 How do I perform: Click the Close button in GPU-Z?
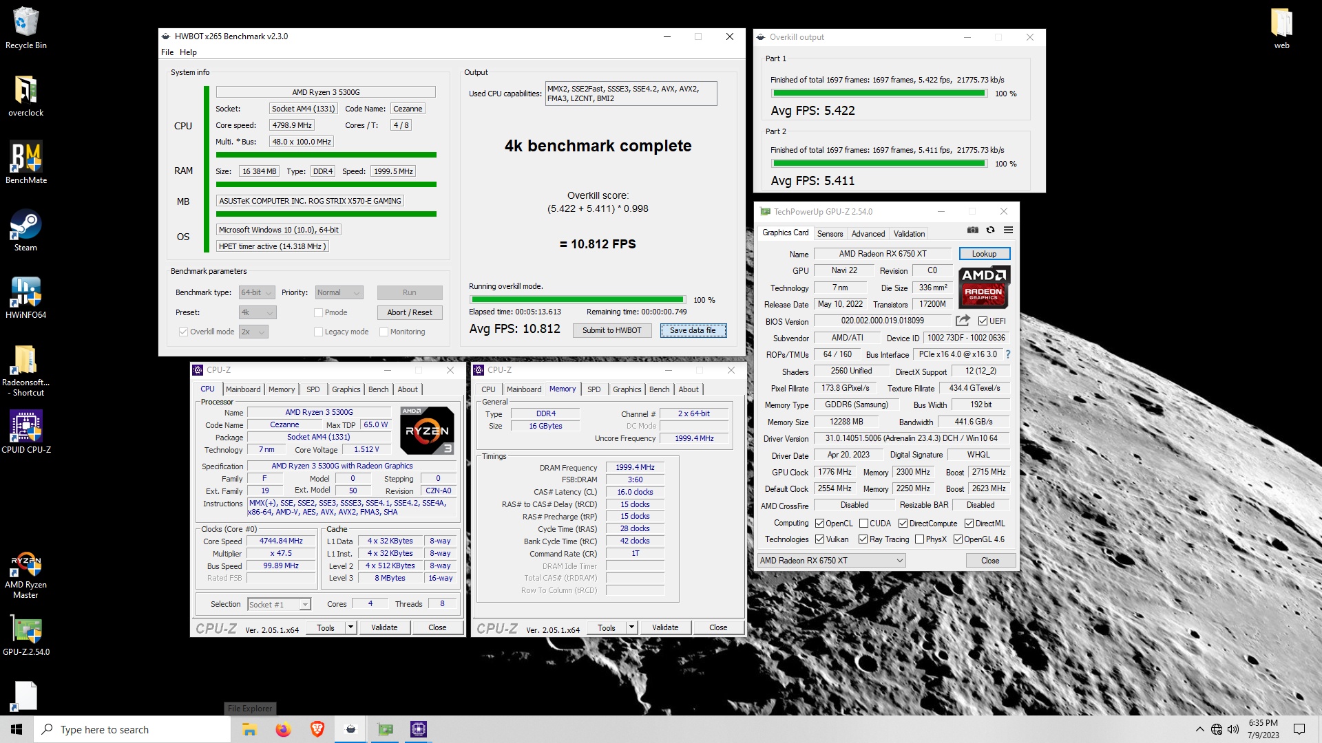click(x=989, y=561)
